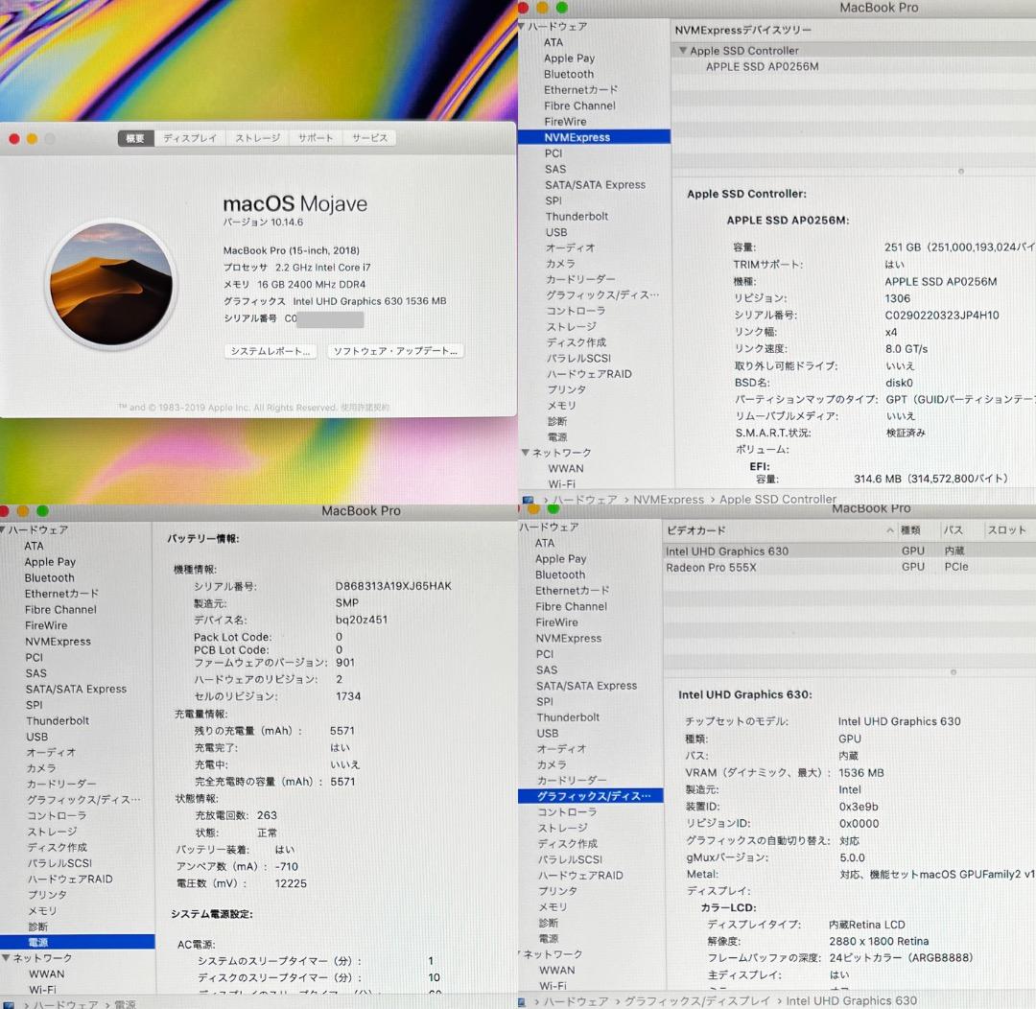Viewport: 1036px width, 1009px height.
Task: Select Radeon Pro 555X video card row
Action: click(849, 567)
